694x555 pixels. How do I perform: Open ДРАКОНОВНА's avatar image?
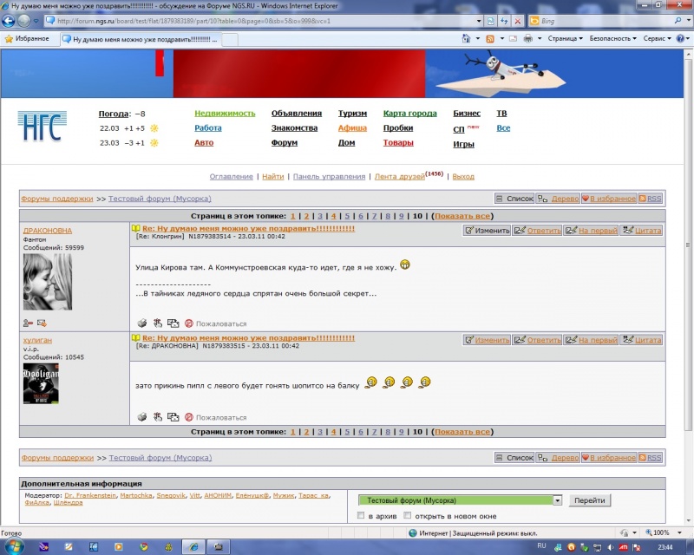pyautogui.click(x=47, y=282)
